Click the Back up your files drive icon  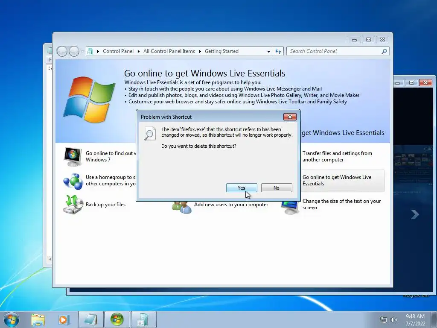(x=73, y=205)
